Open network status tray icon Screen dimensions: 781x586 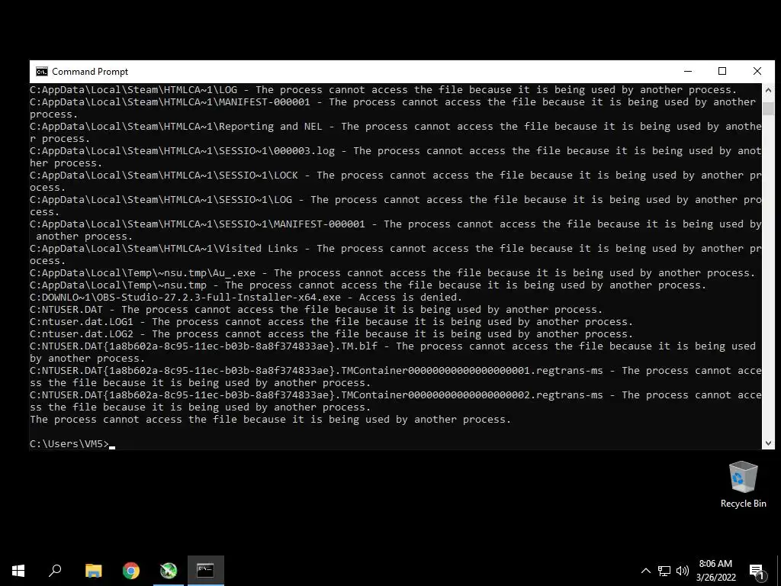tap(664, 571)
